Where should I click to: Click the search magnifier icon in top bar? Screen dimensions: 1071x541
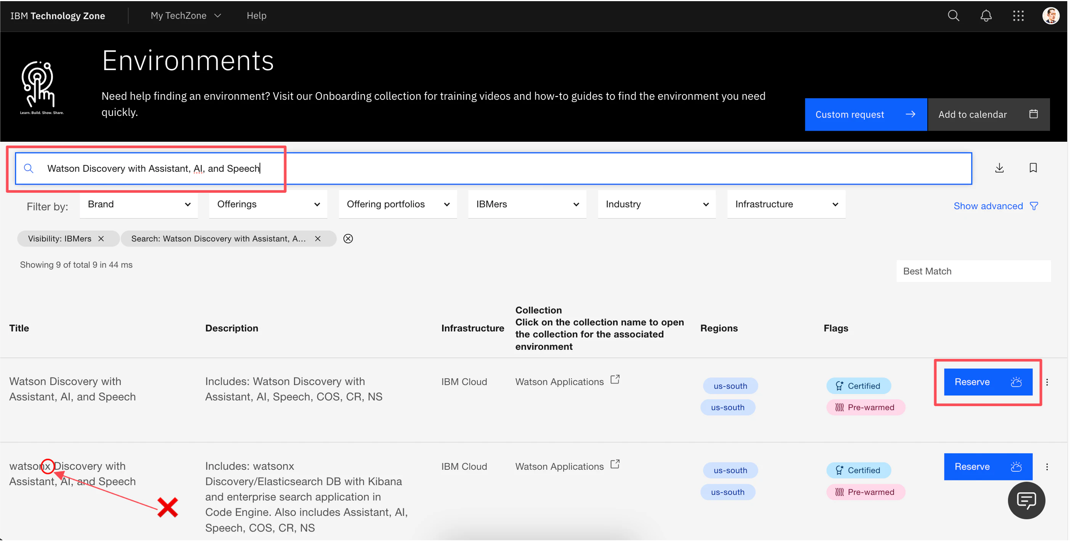point(953,16)
